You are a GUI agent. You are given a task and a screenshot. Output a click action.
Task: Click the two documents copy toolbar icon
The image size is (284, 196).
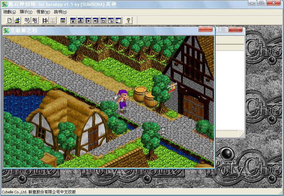tap(35, 20)
